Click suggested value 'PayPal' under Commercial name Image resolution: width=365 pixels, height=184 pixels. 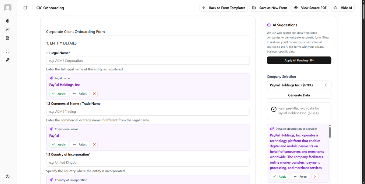click(x=54, y=136)
